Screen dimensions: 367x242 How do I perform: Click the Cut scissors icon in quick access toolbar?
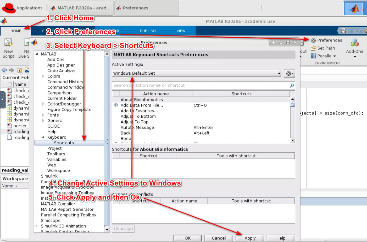(352, 31)
